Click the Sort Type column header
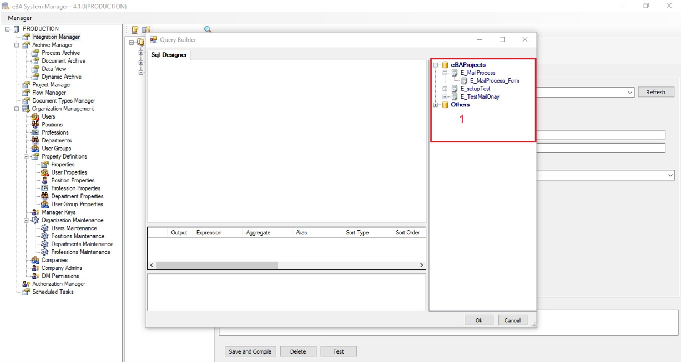The image size is (681, 362). (x=367, y=233)
